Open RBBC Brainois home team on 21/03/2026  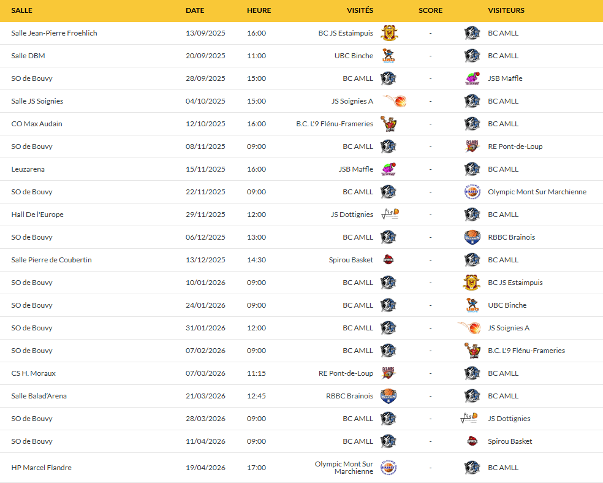349,396
